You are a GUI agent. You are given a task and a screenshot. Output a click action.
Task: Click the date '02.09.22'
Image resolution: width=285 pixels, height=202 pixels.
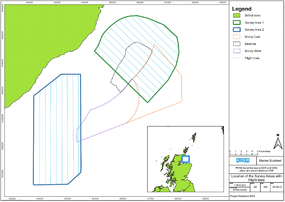click(277, 187)
